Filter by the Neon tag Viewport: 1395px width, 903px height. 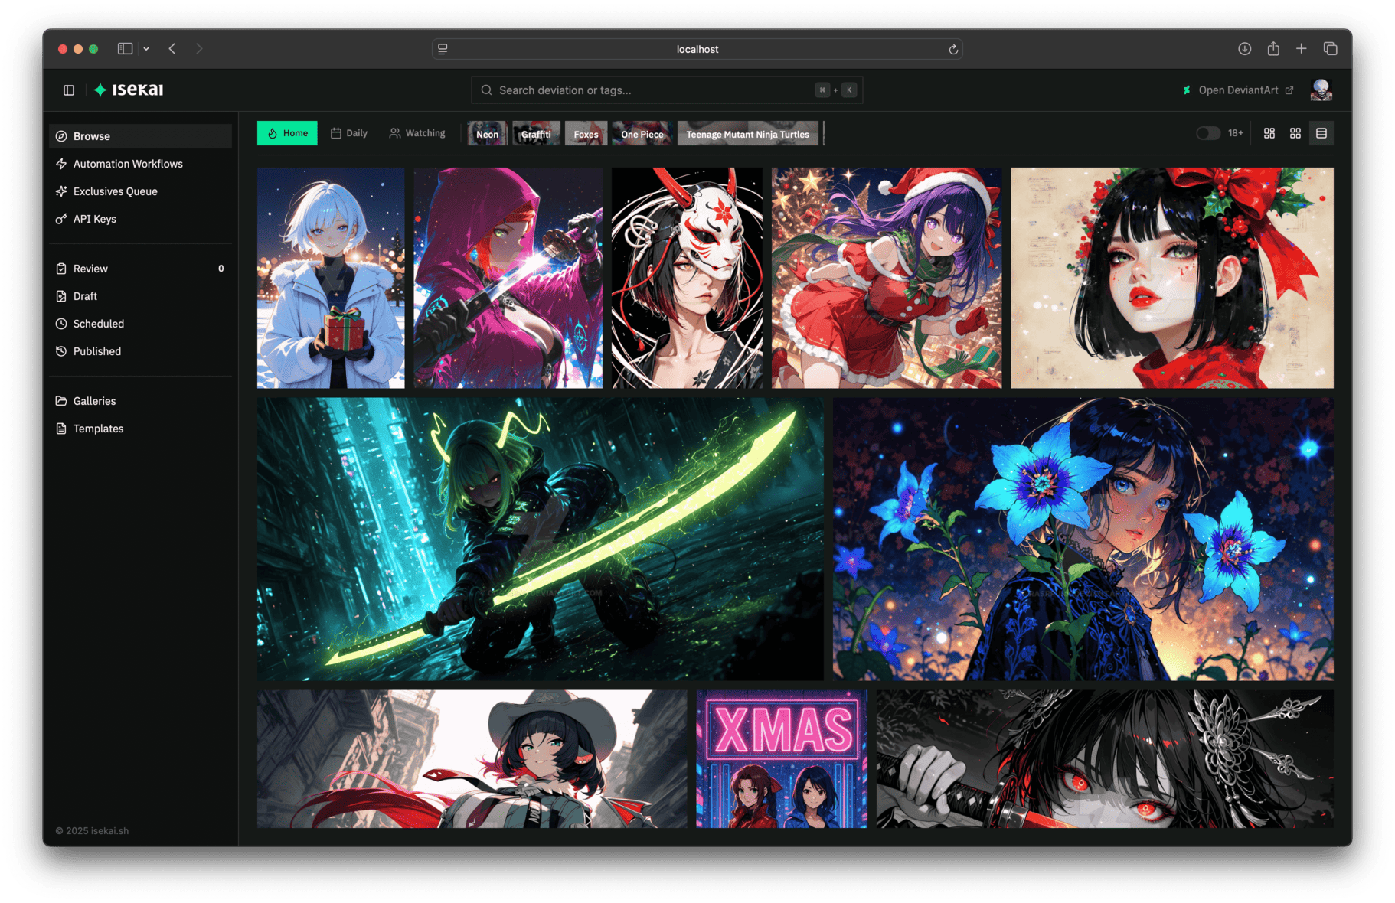coord(487,134)
